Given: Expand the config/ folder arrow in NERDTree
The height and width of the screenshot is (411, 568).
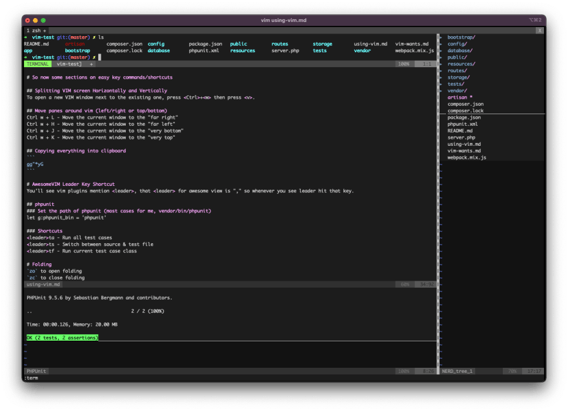Looking at the screenshot, I should click(x=441, y=44).
